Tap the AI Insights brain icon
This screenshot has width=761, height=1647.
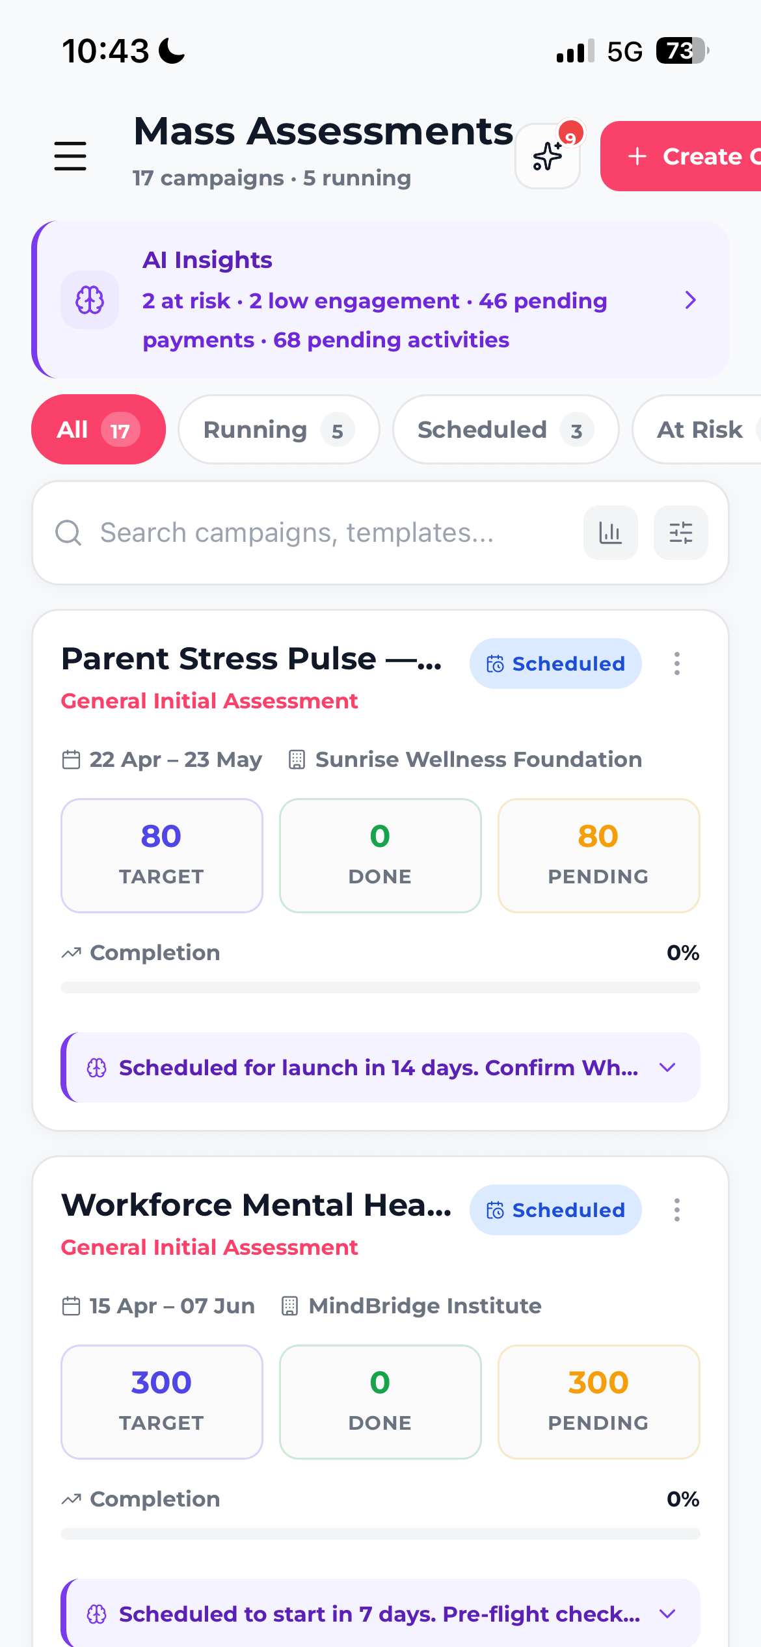coord(90,300)
